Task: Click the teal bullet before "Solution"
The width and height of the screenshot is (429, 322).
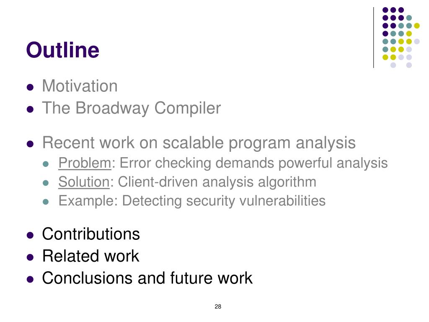Action: coord(47,183)
